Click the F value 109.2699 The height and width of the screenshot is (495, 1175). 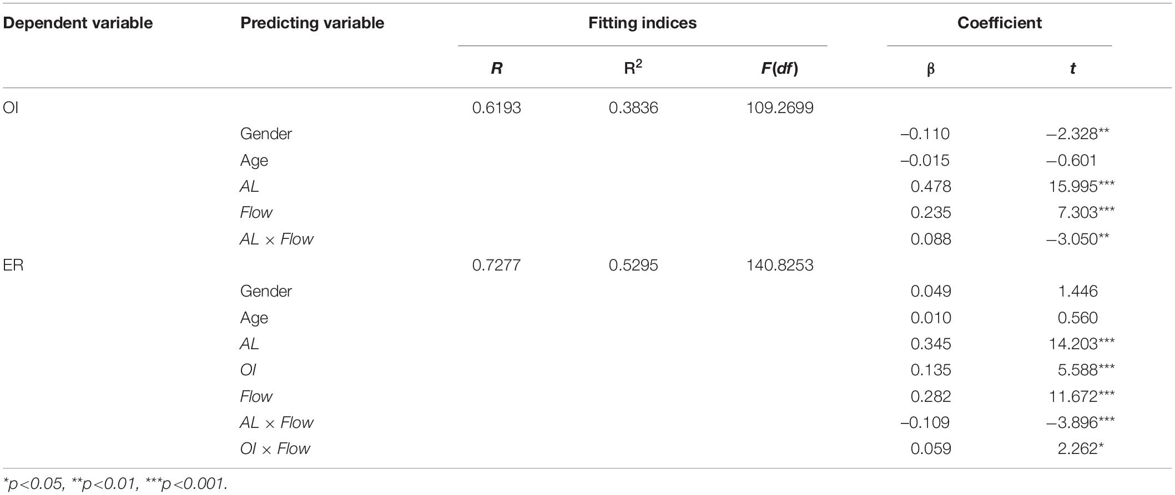780,108
